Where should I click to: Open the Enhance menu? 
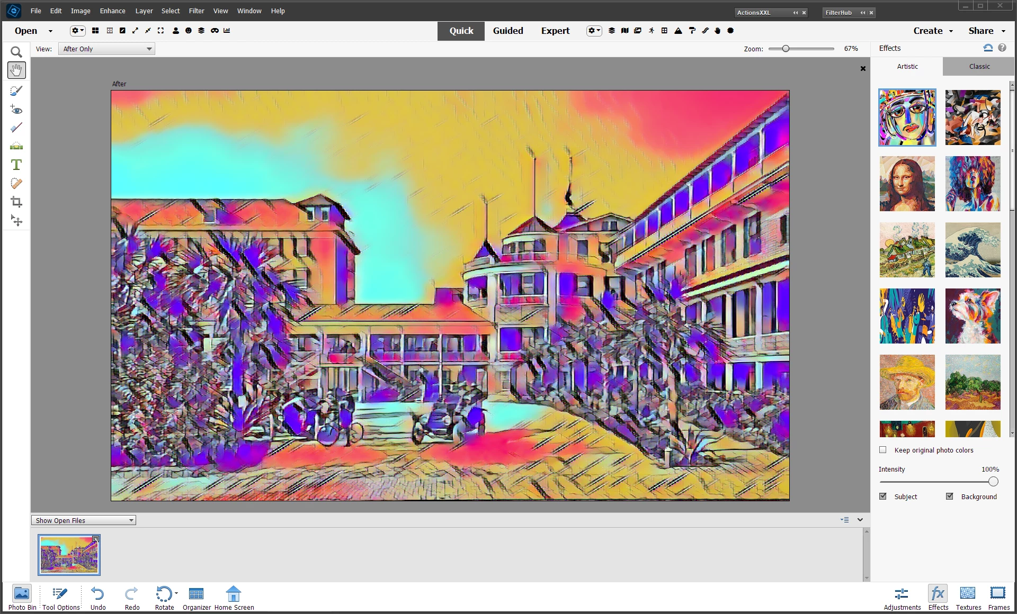112,11
